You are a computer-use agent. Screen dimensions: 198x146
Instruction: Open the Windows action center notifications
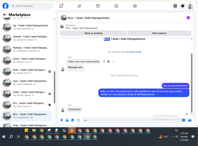pos(193,137)
